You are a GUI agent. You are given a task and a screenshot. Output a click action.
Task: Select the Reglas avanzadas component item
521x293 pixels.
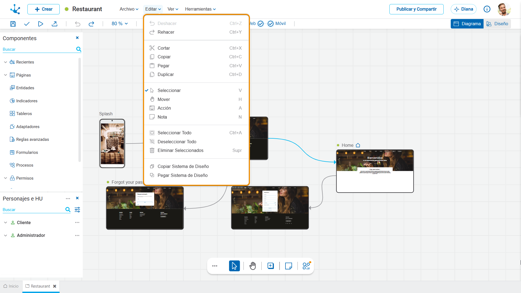tap(29, 139)
